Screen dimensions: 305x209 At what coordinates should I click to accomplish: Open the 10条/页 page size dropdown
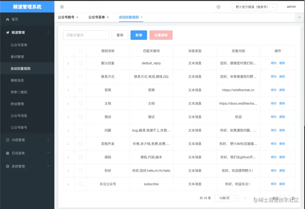(226, 198)
